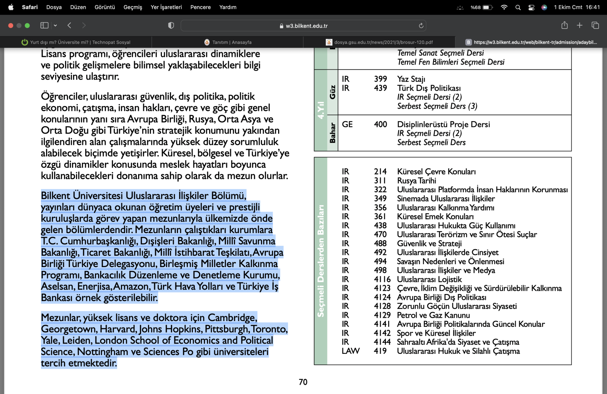Viewport: 607px width, 394px height.
Task: Click 'Uluslararası Kalkınma Yardımı' course text
Action: [446, 208]
